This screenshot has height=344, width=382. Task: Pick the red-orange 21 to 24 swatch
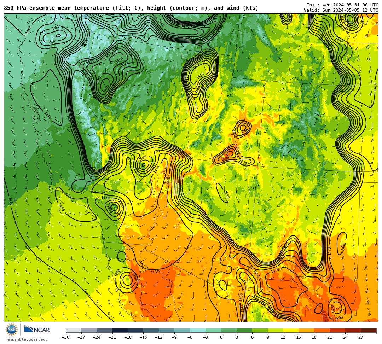338,330
